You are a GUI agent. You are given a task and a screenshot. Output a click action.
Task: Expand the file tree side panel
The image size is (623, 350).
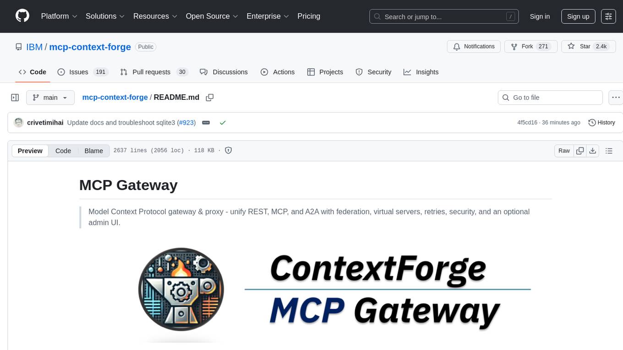tap(15, 98)
